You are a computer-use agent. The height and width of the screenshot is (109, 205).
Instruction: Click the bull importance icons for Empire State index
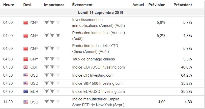pyautogui.click(x=52, y=102)
